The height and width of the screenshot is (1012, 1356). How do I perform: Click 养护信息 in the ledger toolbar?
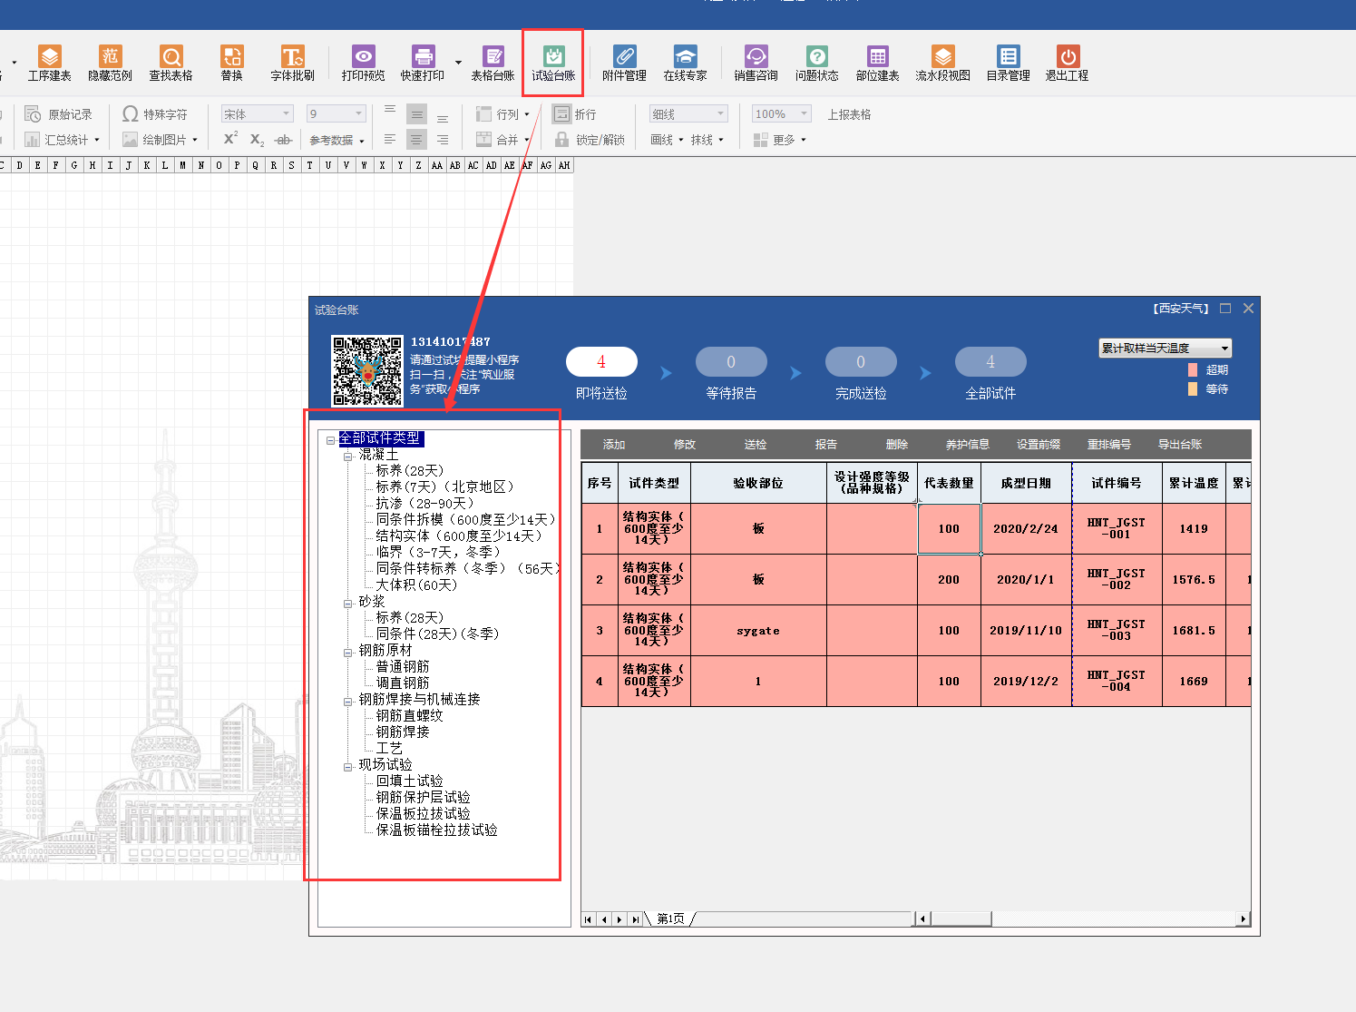click(968, 445)
